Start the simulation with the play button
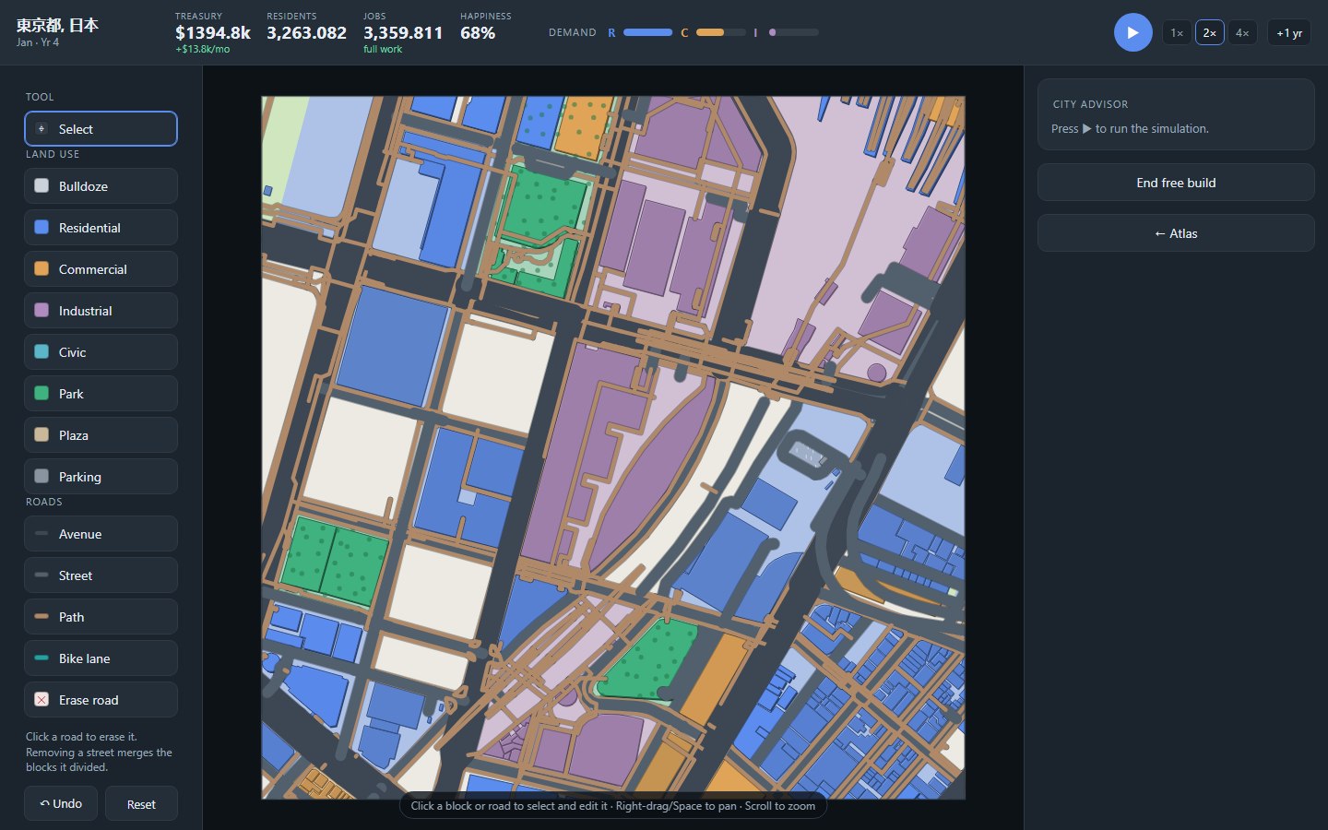 coord(1132,32)
